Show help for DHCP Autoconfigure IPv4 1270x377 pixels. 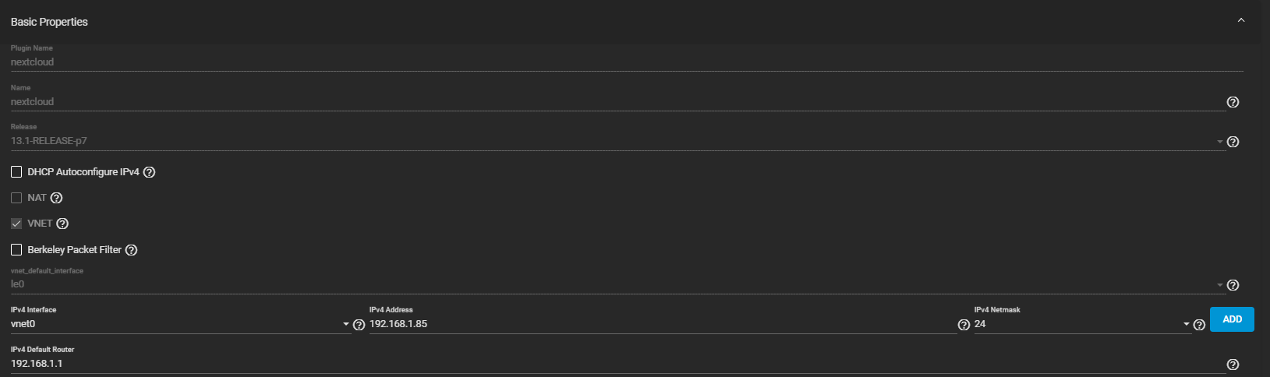[149, 172]
